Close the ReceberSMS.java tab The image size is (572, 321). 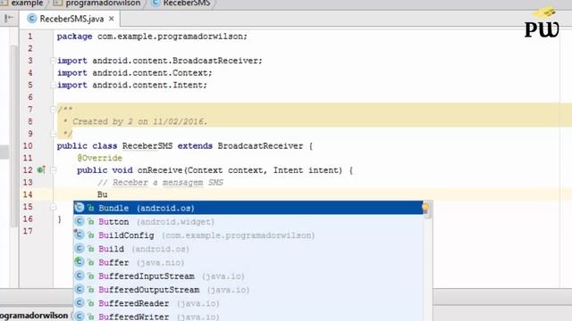112,19
